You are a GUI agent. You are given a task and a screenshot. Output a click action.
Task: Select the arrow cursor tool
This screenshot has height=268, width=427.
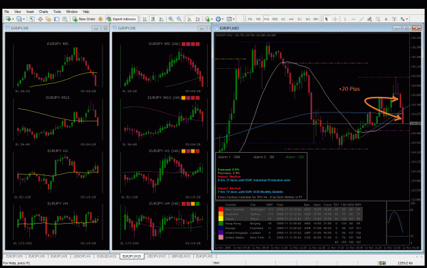327,19
